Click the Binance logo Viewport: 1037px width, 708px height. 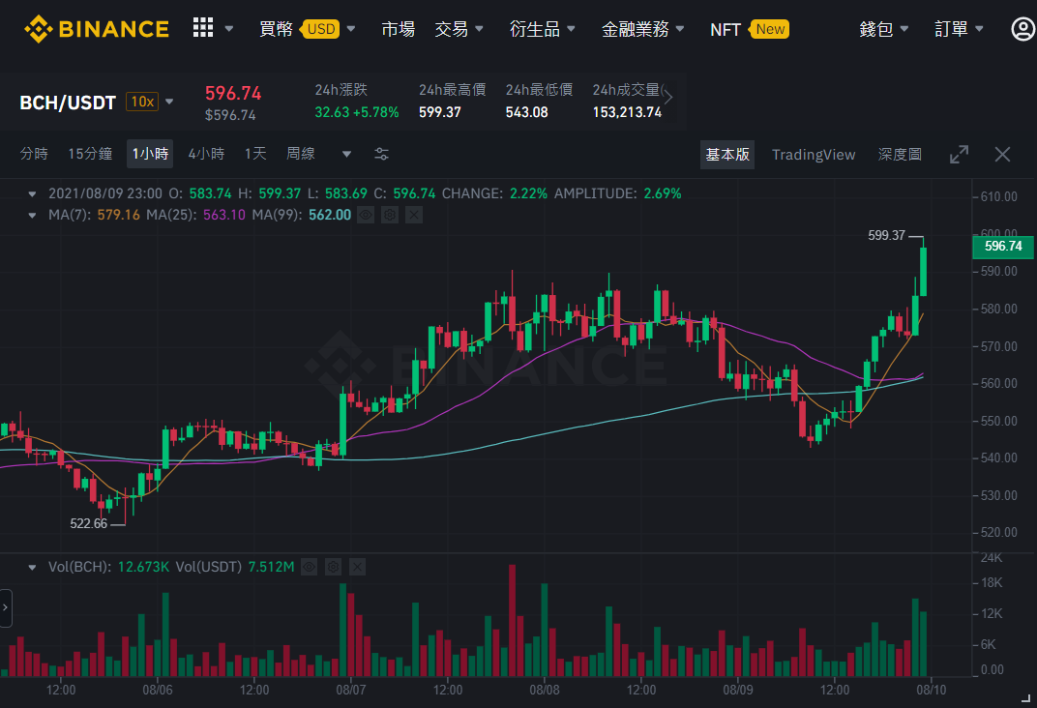coord(97,29)
